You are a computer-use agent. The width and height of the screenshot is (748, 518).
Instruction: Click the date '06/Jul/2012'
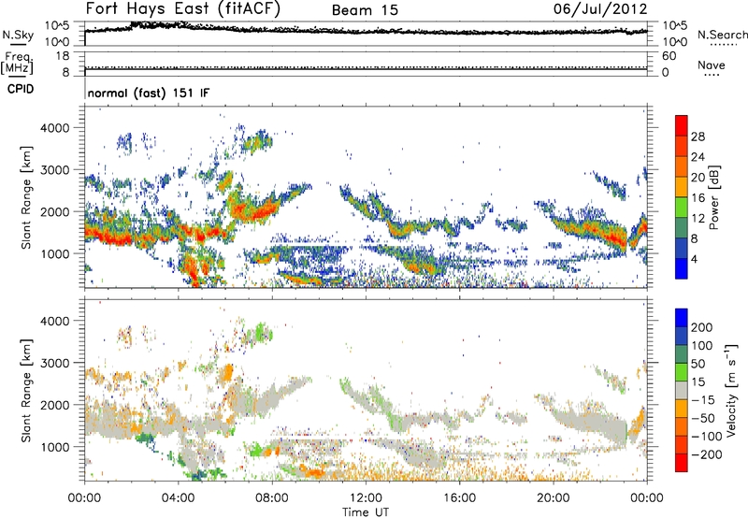coord(600,8)
